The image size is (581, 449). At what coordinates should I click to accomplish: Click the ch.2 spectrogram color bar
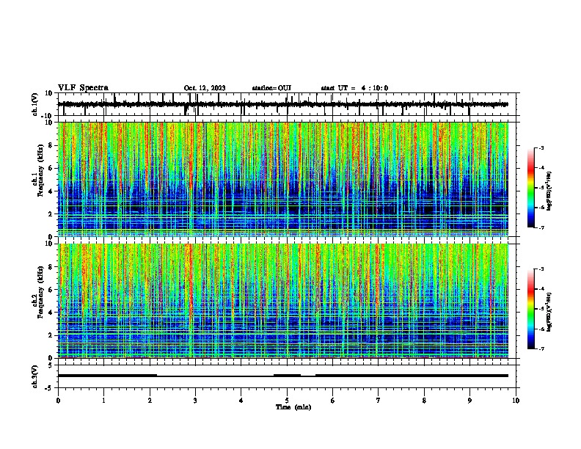point(531,309)
